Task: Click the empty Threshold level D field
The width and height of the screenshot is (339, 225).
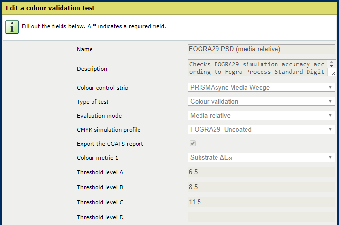Action: click(261, 217)
